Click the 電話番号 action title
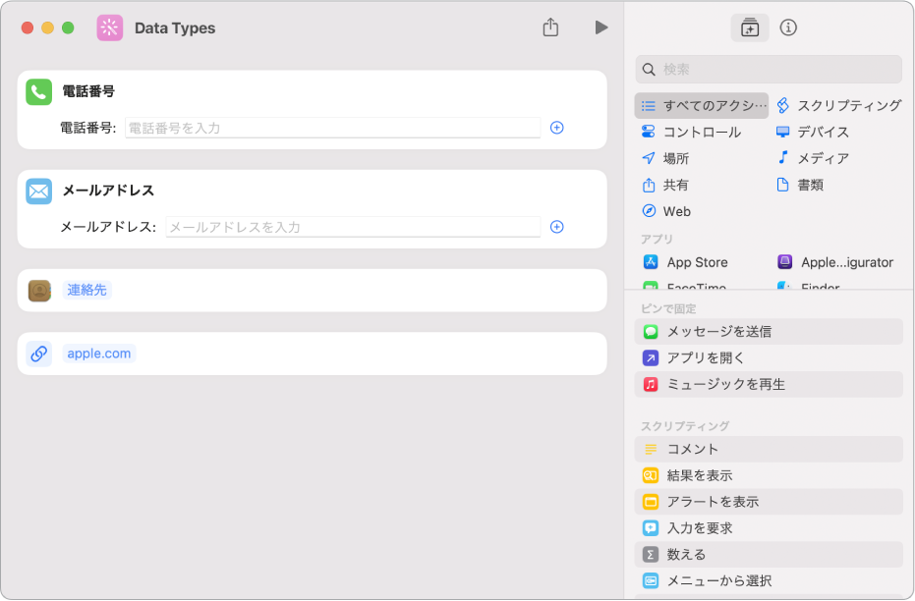Image resolution: width=915 pixels, height=601 pixels. (x=88, y=91)
